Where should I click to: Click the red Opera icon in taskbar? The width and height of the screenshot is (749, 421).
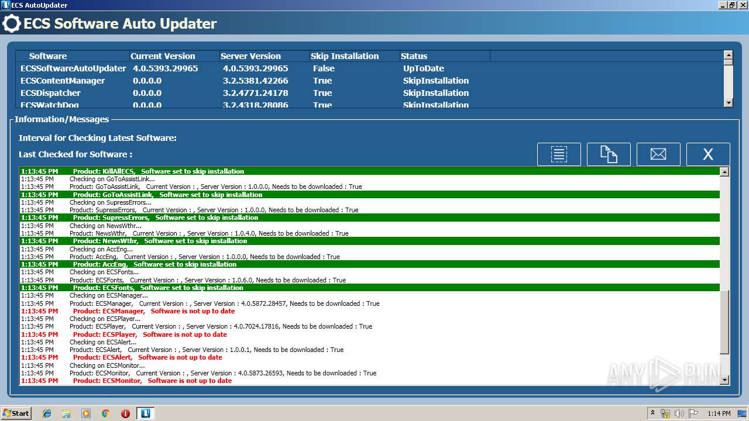[x=125, y=413]
